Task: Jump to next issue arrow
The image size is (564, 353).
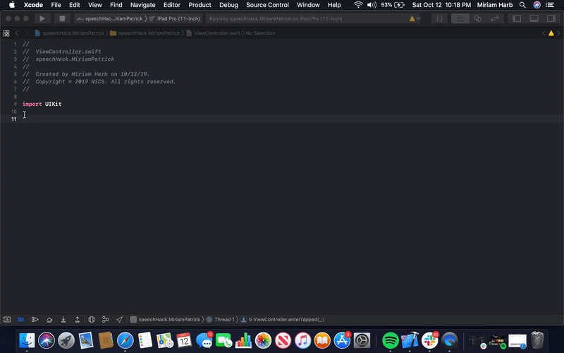Action: 558,33
